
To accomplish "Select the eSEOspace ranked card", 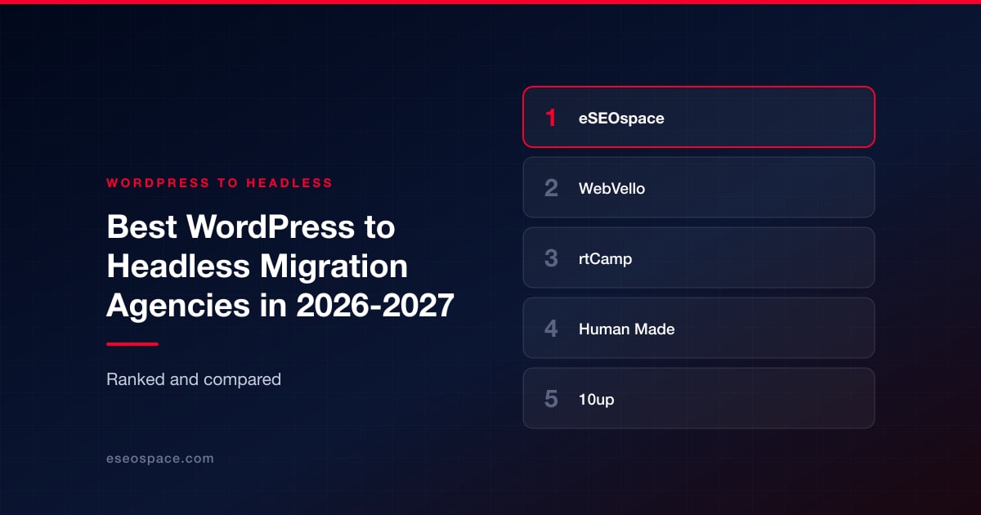I will [699, 117].
